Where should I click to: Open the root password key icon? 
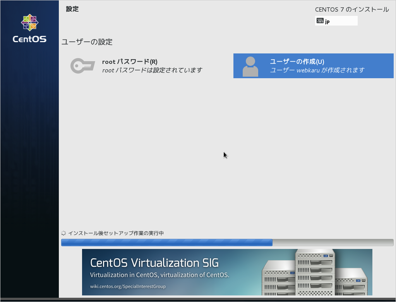coord(82,66)
